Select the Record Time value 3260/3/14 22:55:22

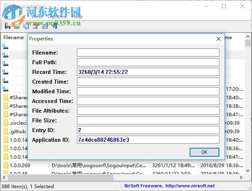pos(103,72)
